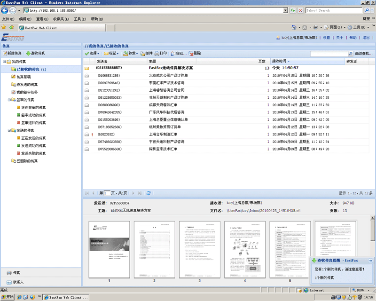Click the last page pagination icon
The image size is (376, 301).
tap(140, 193)
